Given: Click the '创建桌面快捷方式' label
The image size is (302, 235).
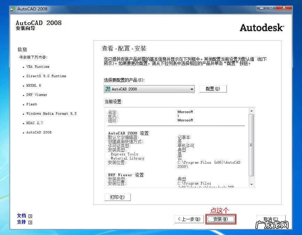Looking at the screenshot, I should pos(126,141).
